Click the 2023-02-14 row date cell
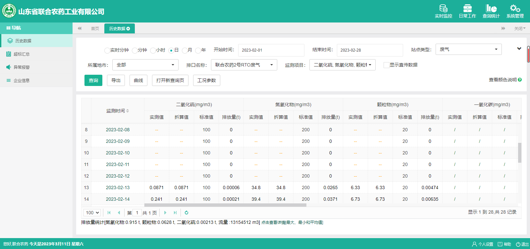This screenshot has height=249, width=530. tap(118, 199)
